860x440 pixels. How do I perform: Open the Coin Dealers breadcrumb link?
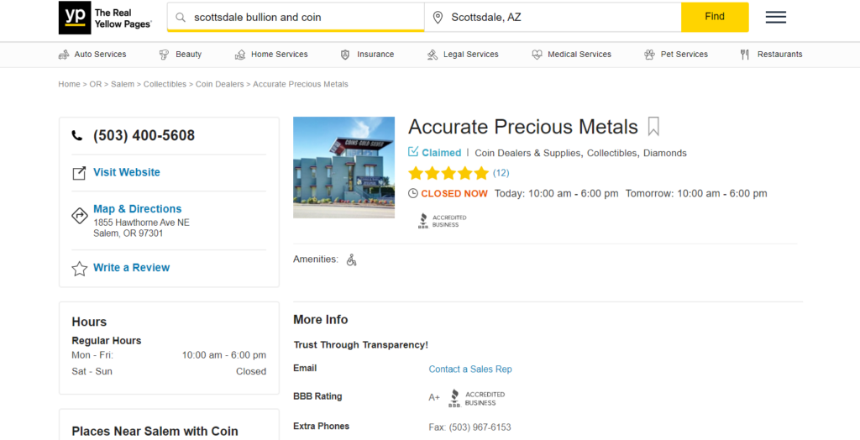point(220,84)
